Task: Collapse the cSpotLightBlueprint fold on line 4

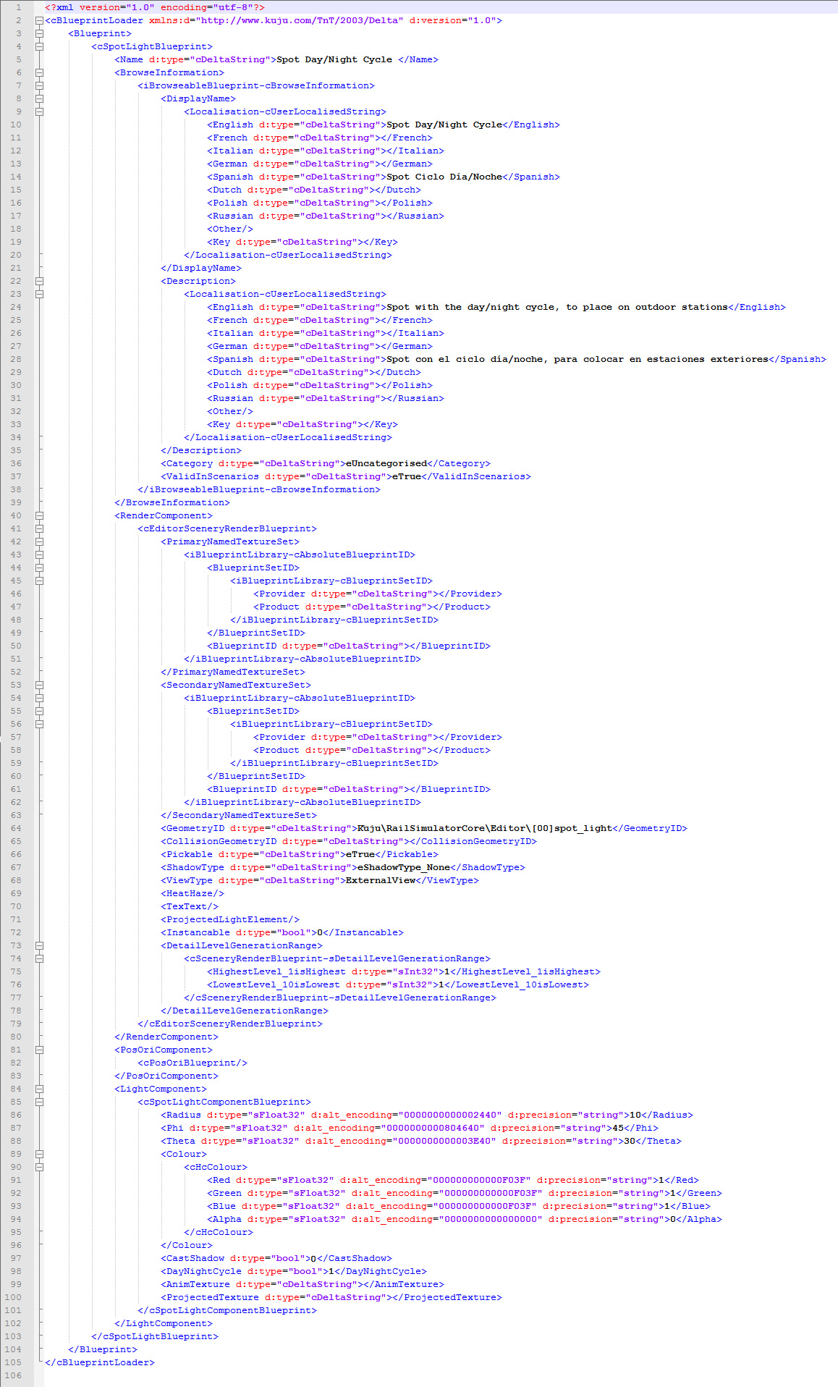Action: (39, 46)
